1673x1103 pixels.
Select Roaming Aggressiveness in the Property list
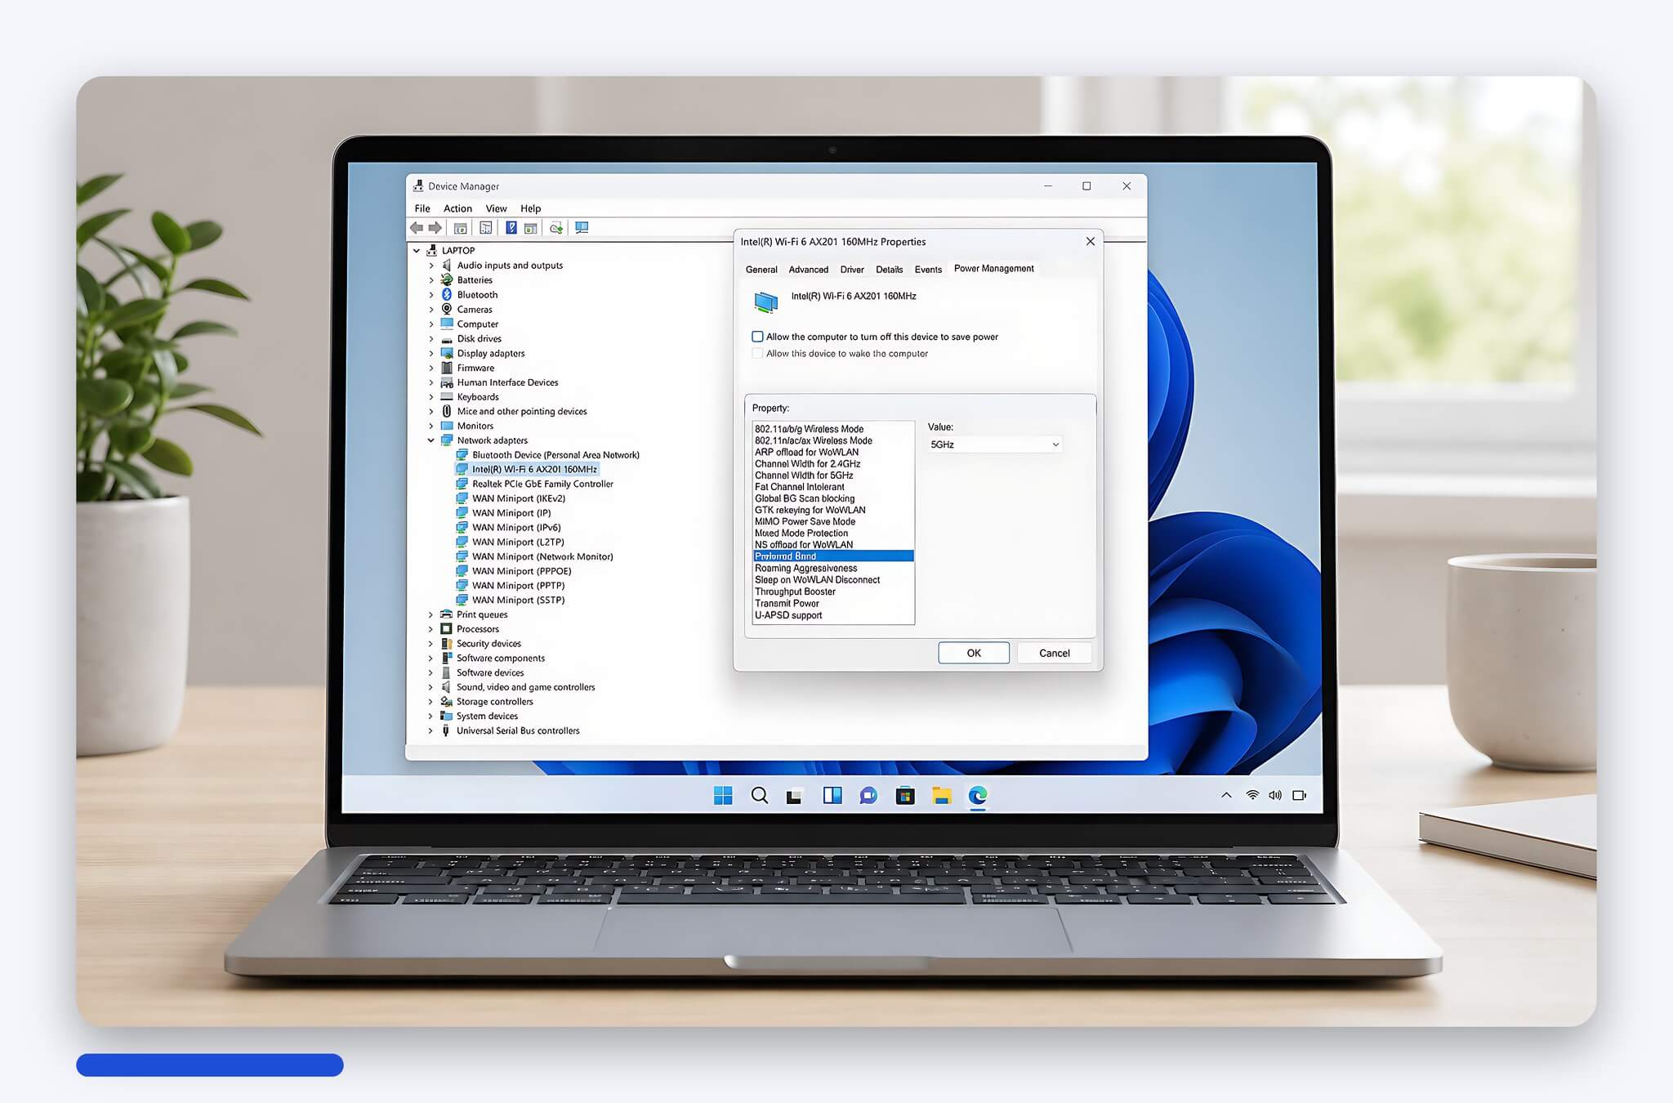[832, 569]
